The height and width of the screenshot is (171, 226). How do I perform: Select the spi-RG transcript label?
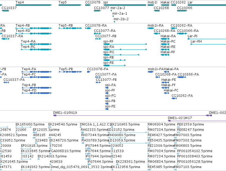(109, 52)
